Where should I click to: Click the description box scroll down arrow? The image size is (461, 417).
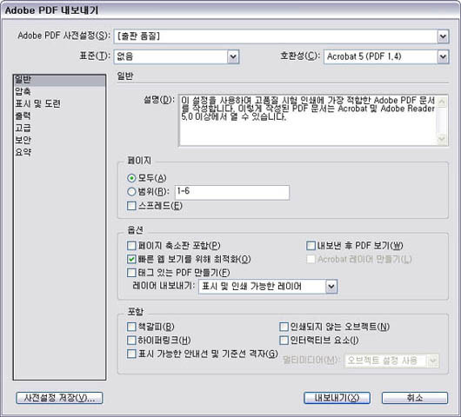(442, 138)
